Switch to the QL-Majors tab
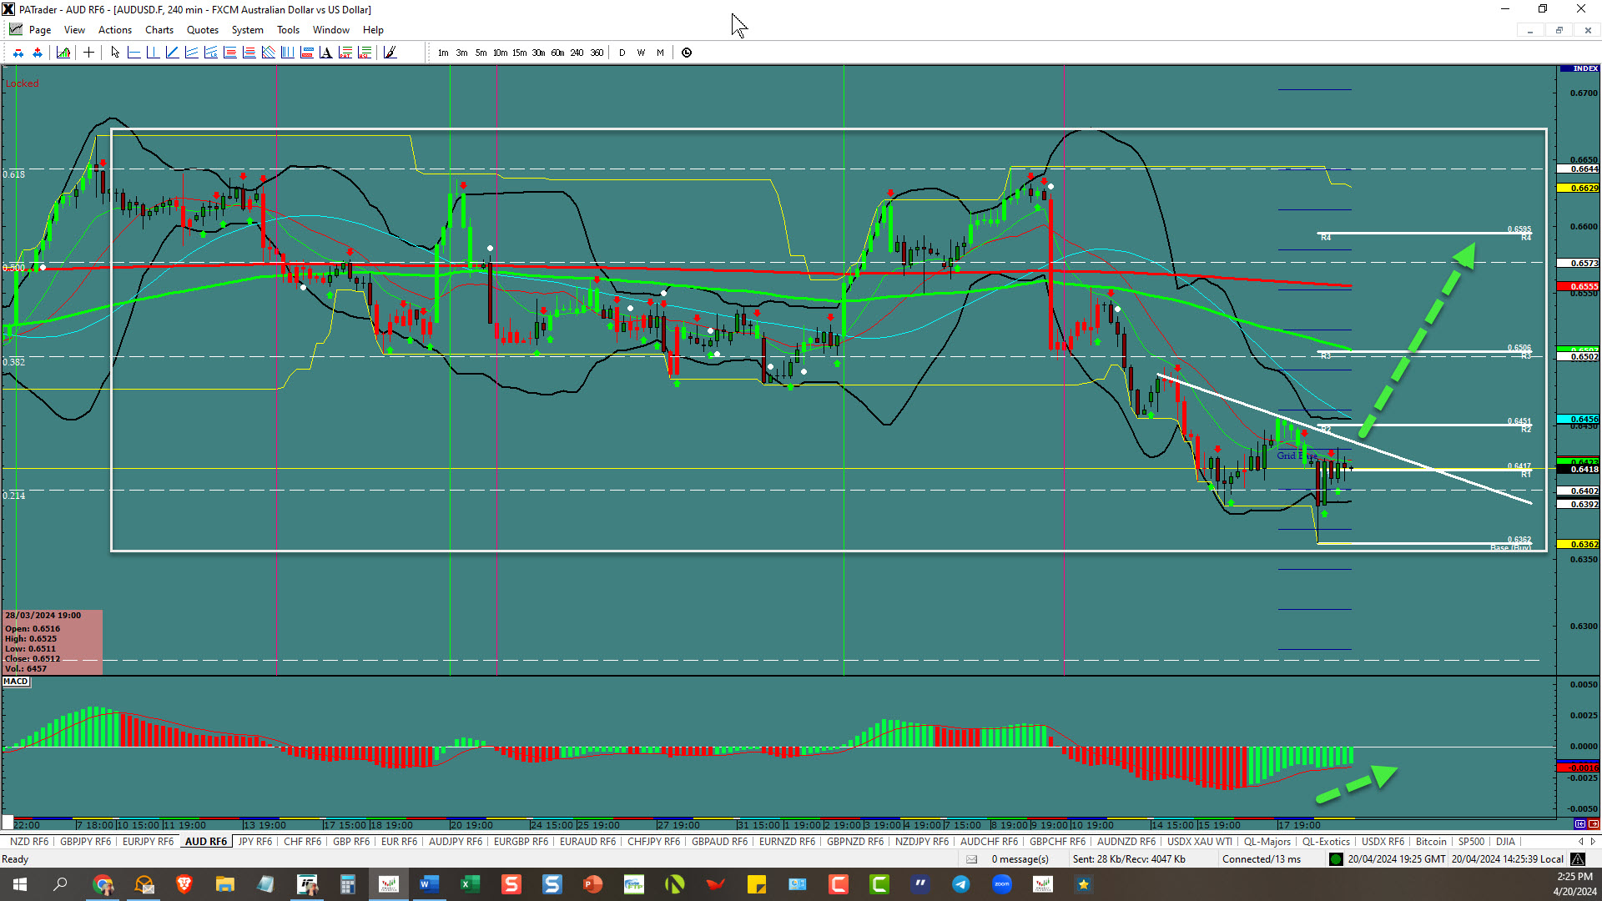The height and width of the screenshot is (901, 1602). coord(1267,842)
